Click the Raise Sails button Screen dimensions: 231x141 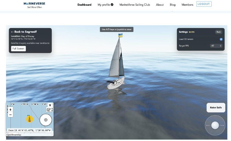[x=216, y=108]
